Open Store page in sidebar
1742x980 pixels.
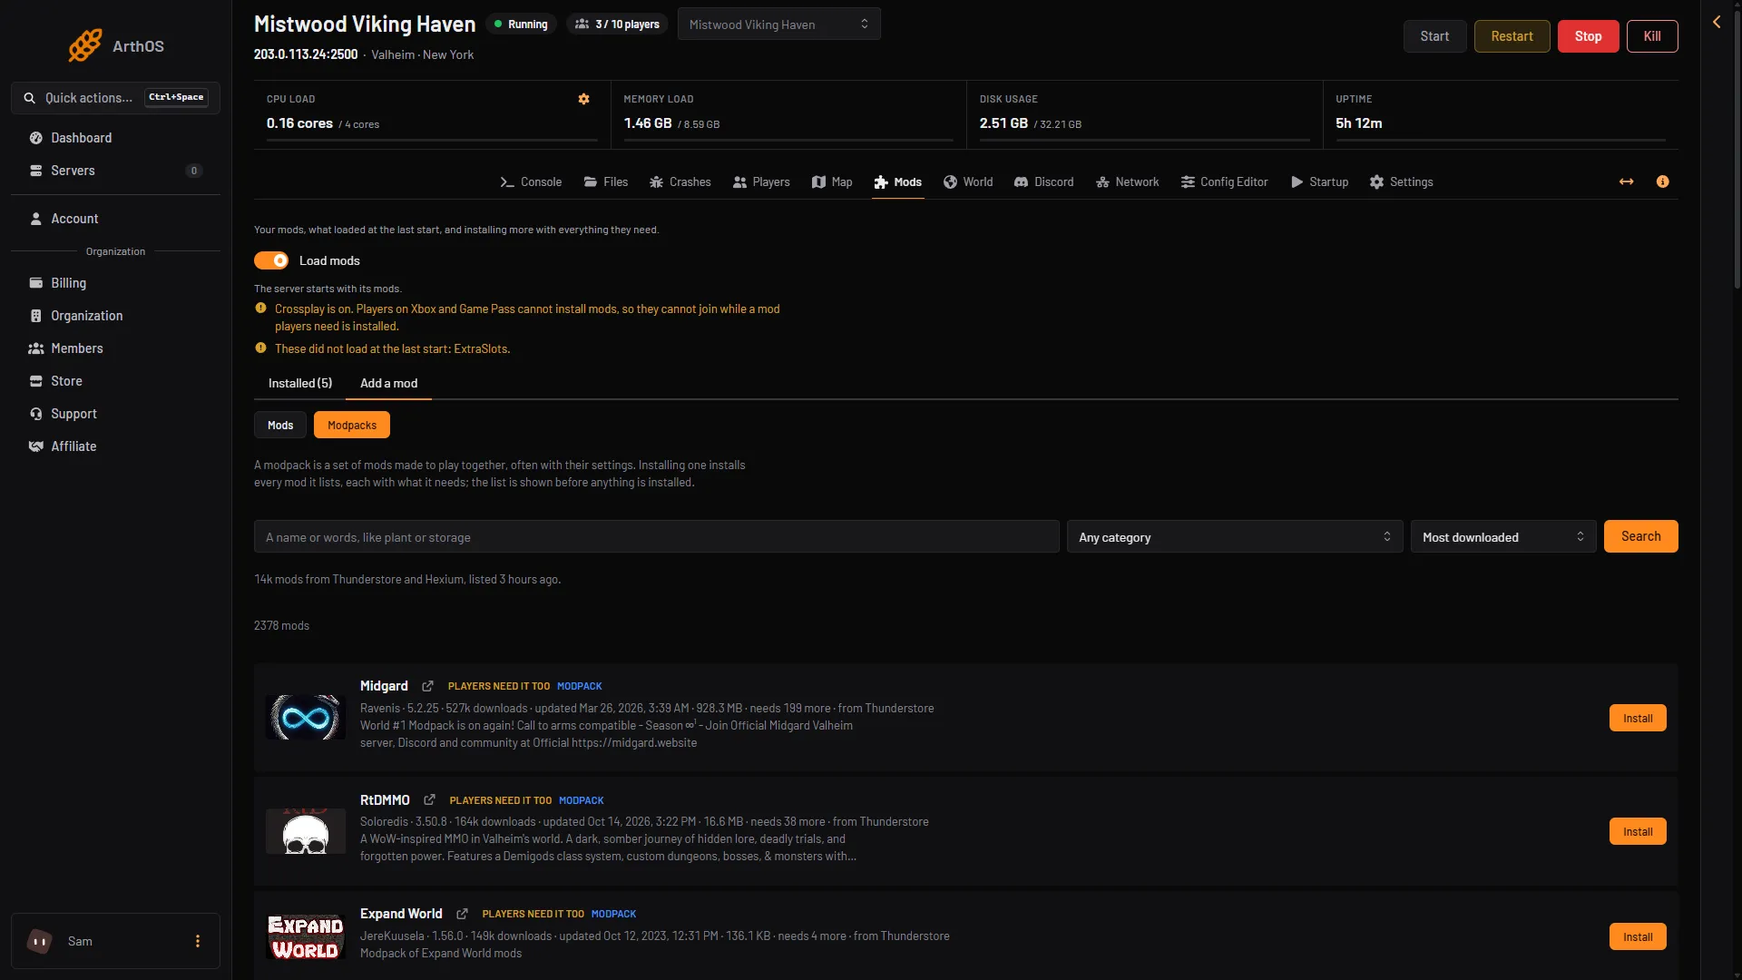pyautogui.click(x=115, y=381)
